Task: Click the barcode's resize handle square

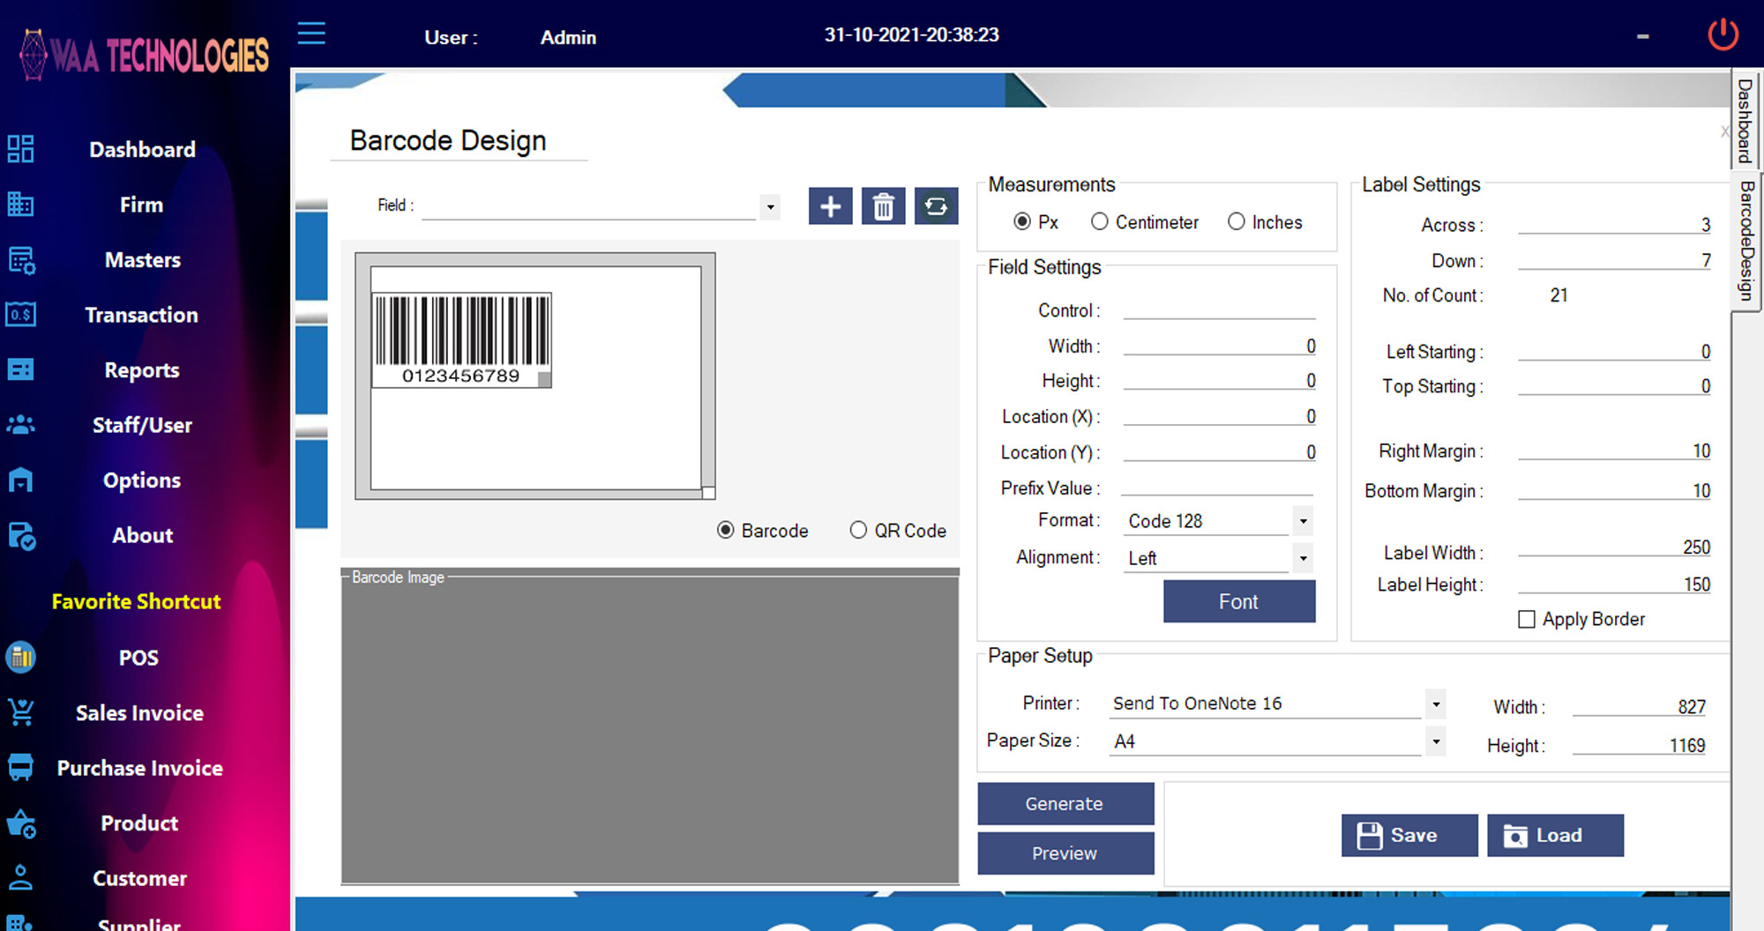Action: (544, 379)
